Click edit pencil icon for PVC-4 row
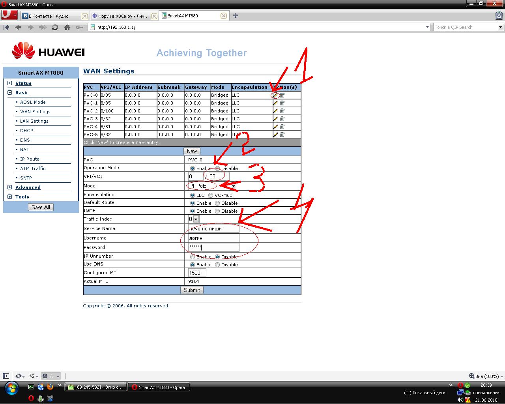Image resolution: width=505 pixels, height=404 pixels. pyautogui.click(x=275, y=127)
